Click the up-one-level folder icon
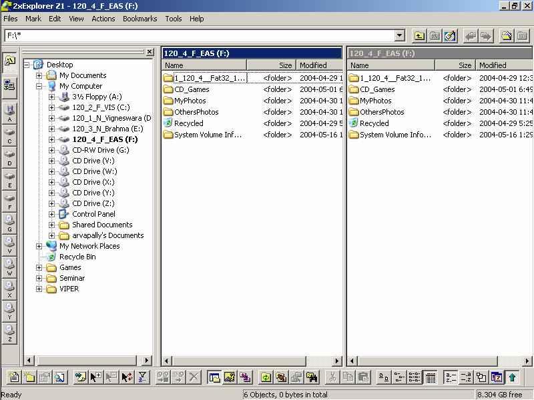The image size is (534, 400). [419, 36]
